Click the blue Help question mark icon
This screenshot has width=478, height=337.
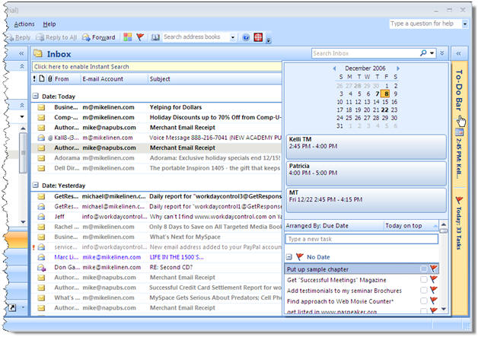click(246, 37)
